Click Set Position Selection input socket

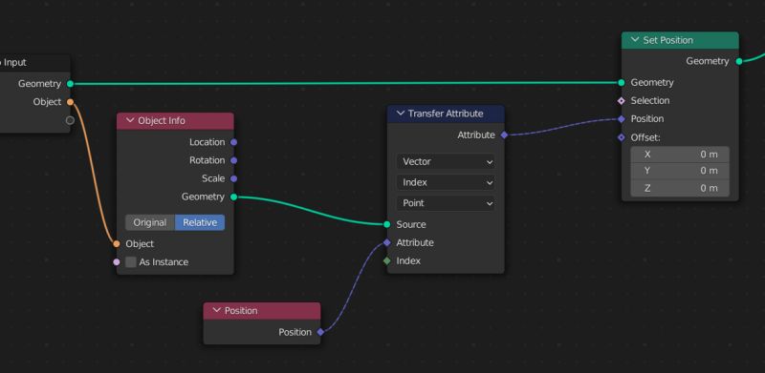(x=621, y=101)
